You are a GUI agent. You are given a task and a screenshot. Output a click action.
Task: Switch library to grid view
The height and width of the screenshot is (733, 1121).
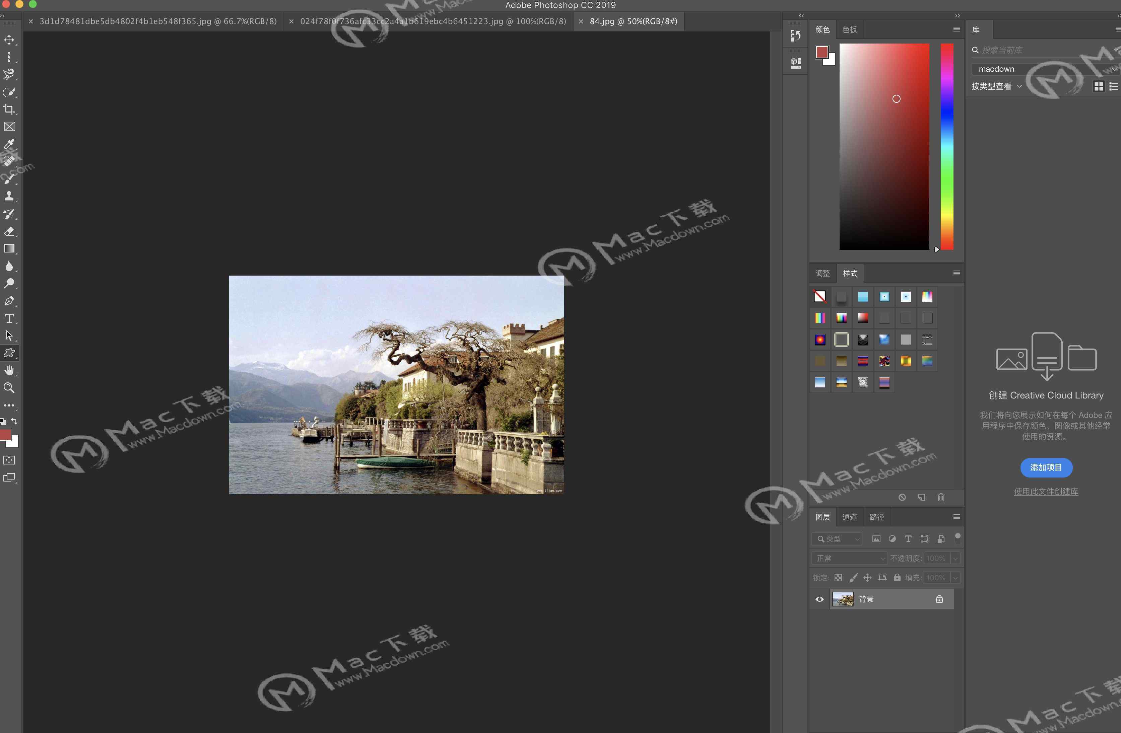coord(1099,86)
